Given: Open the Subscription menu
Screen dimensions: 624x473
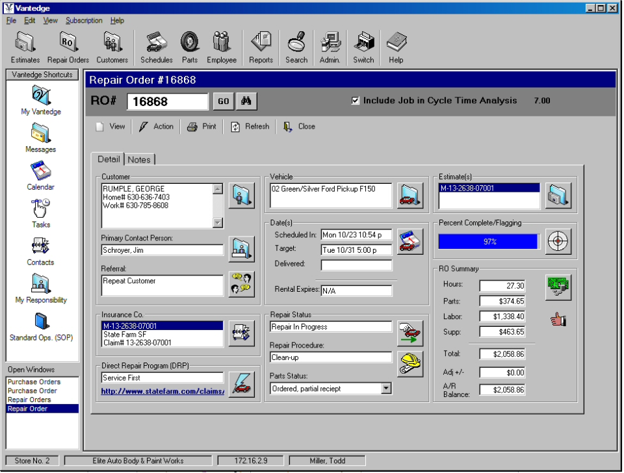Looking at the screenshot, I should (x=84, y=20).
